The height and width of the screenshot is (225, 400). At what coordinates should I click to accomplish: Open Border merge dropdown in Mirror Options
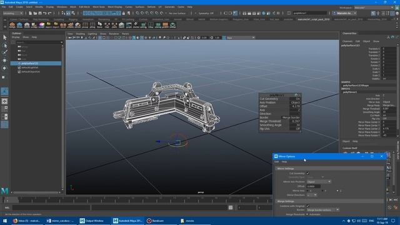(322, 210)
